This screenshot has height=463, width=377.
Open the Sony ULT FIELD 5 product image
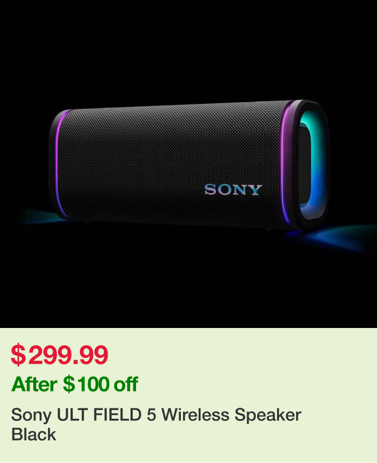188,164
